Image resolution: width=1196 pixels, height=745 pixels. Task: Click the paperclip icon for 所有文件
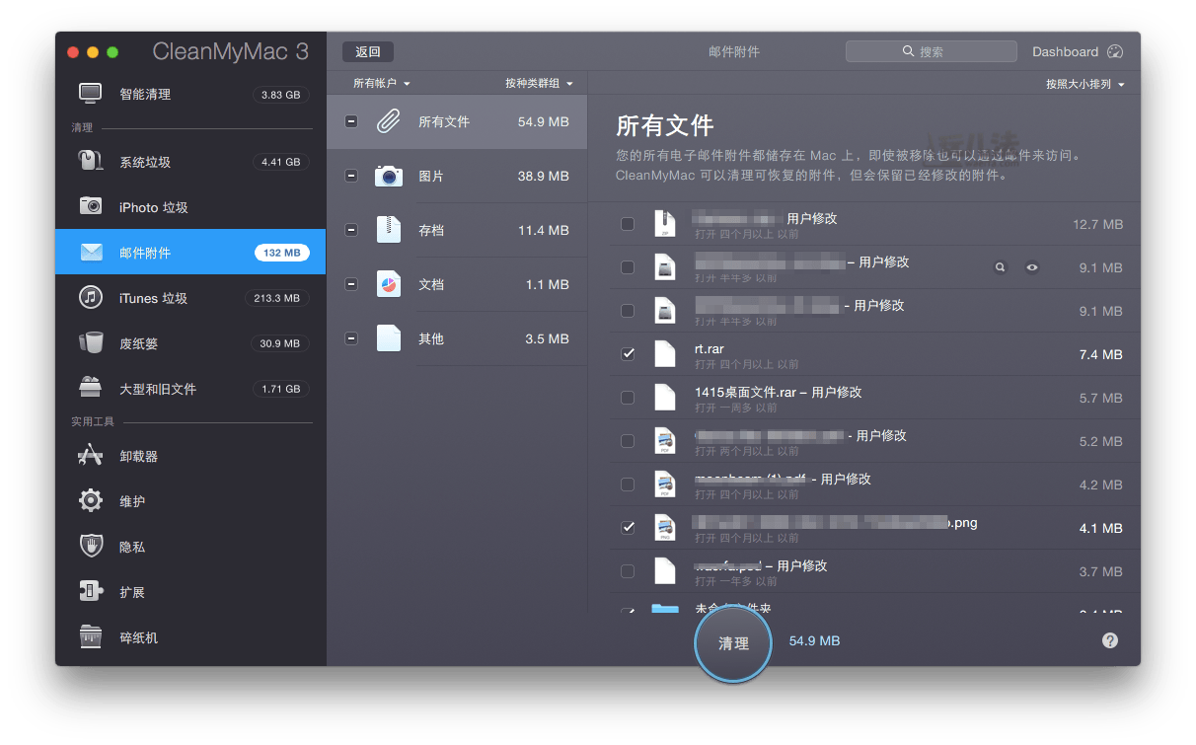(389, 121)
